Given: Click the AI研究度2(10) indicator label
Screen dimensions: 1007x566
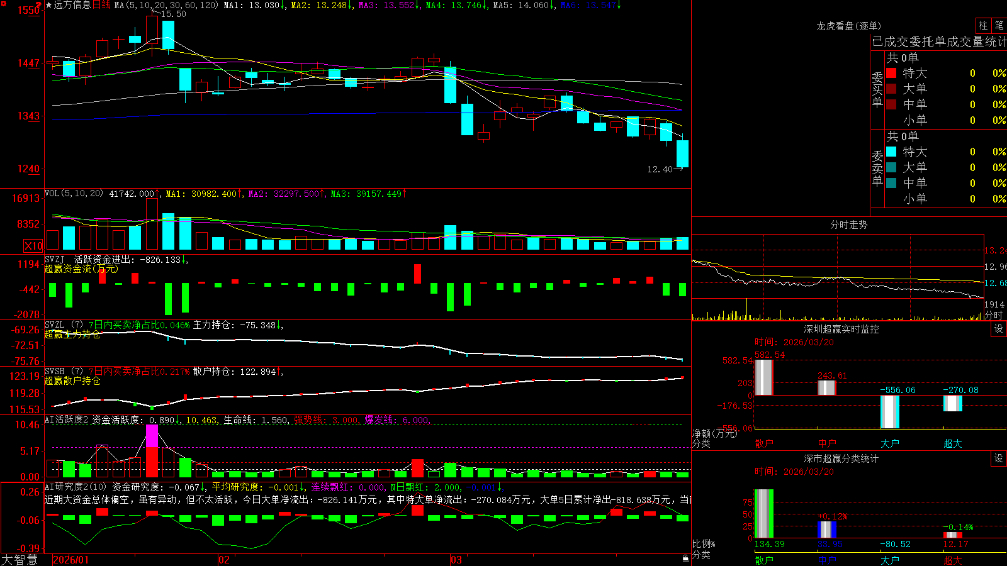Looking at the screenshot, I should pos(76,487).
